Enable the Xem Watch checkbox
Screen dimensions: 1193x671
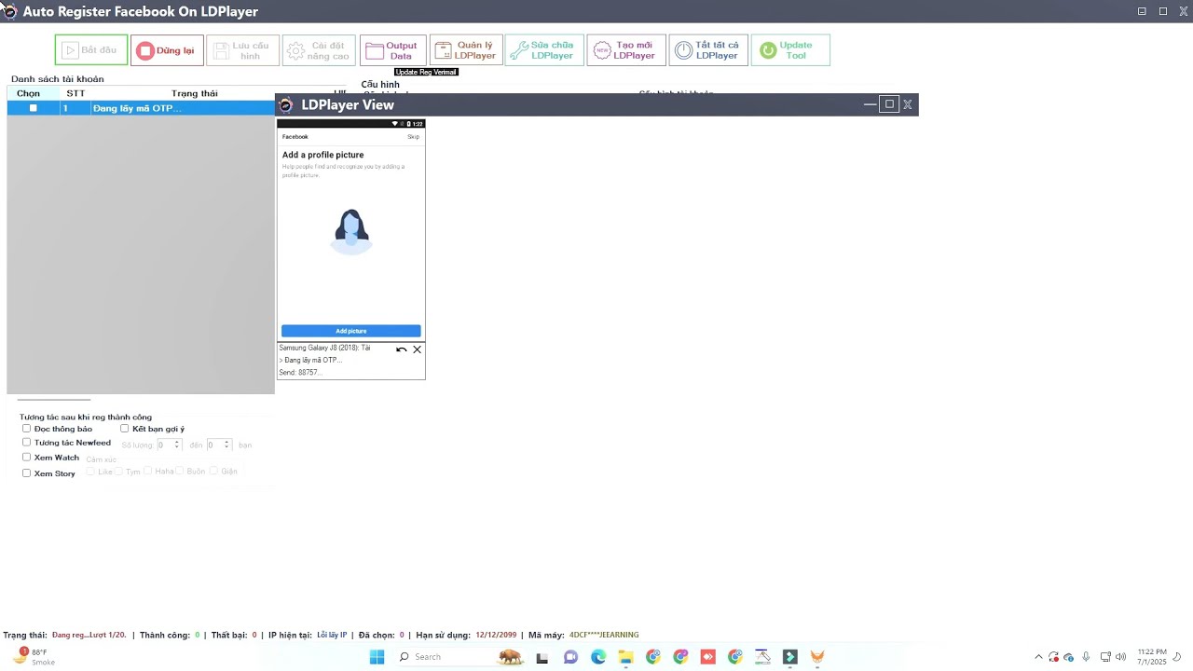click(27, 458)
